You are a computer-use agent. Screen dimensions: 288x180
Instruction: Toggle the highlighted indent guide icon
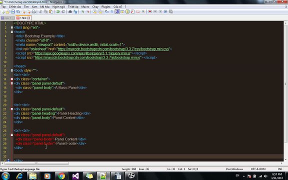[x=117, y=12]
